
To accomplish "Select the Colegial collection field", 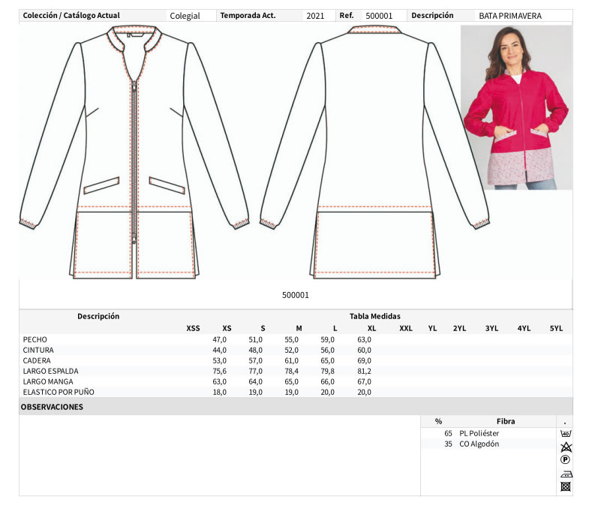I will [x=185, y=16].
